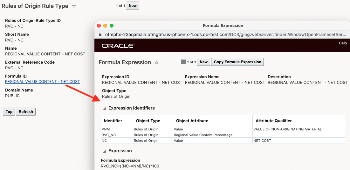Click New on the Rule Type page

click(x=133, y=6)
